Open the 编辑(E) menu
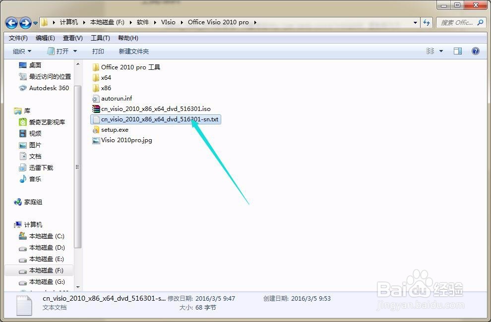The height and width of the screenshot is (322, 491). coord(45,38)
